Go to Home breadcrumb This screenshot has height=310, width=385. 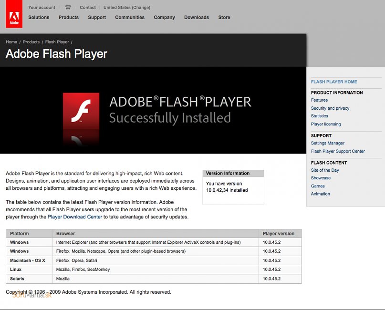click(11, 42)
